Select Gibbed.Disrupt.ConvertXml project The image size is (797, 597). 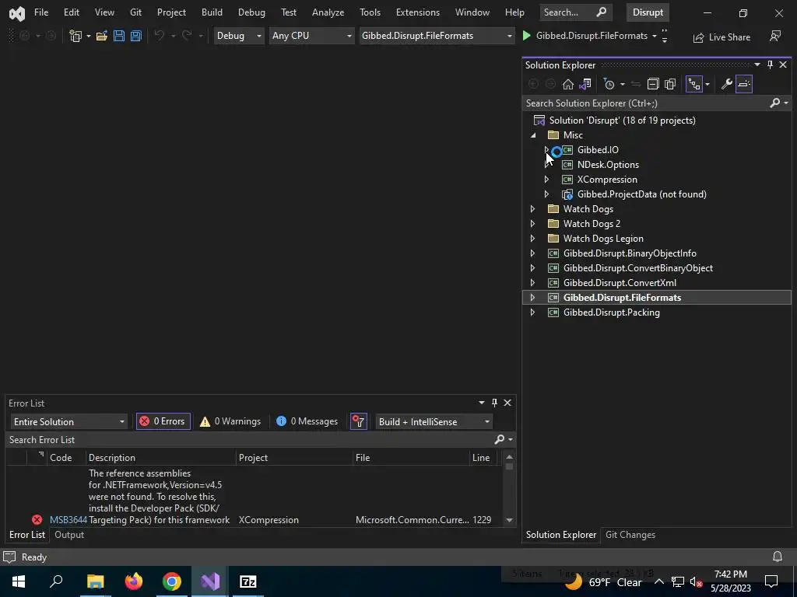click(620, 283)
